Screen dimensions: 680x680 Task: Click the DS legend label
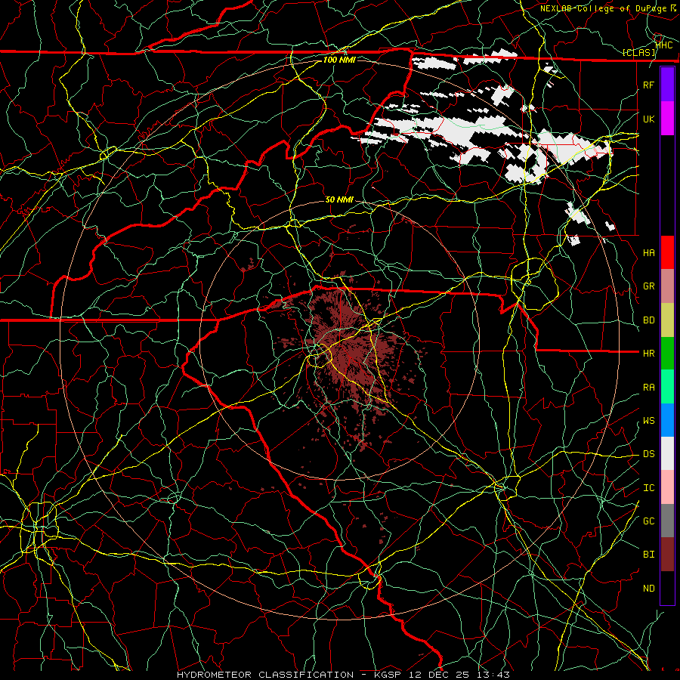click(x=648, y=454)
